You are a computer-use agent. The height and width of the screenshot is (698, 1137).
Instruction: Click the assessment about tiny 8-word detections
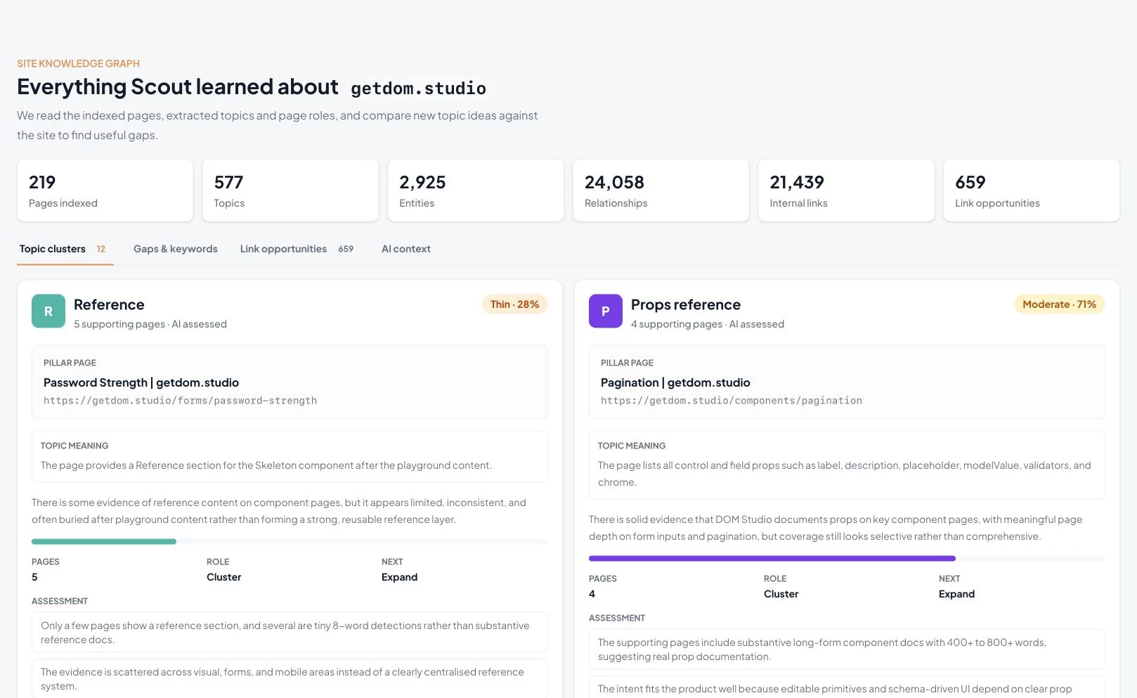pyautogui.click(x=290, y=633)
